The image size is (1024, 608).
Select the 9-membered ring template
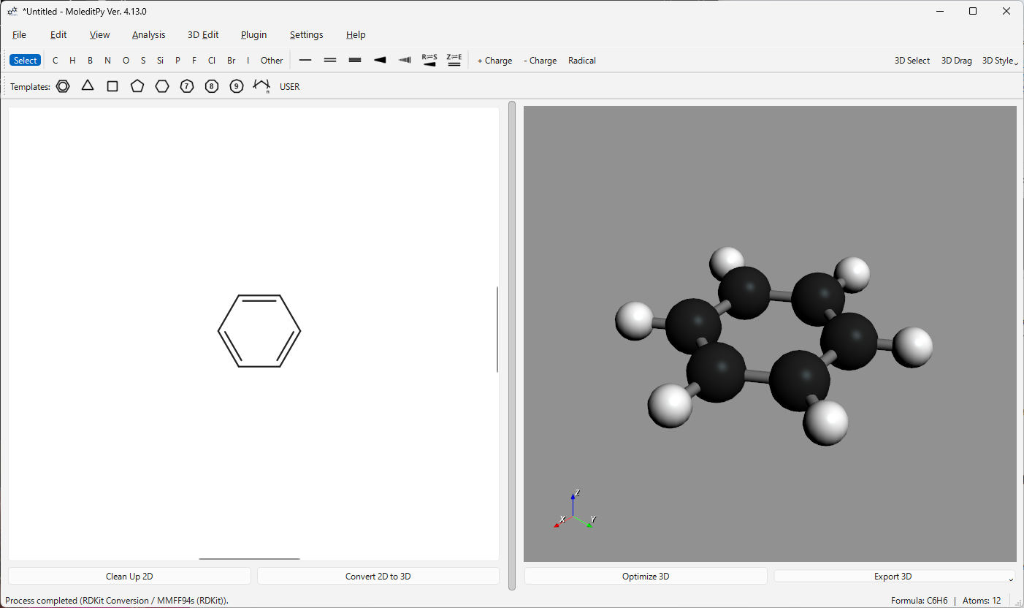[237, 86]
